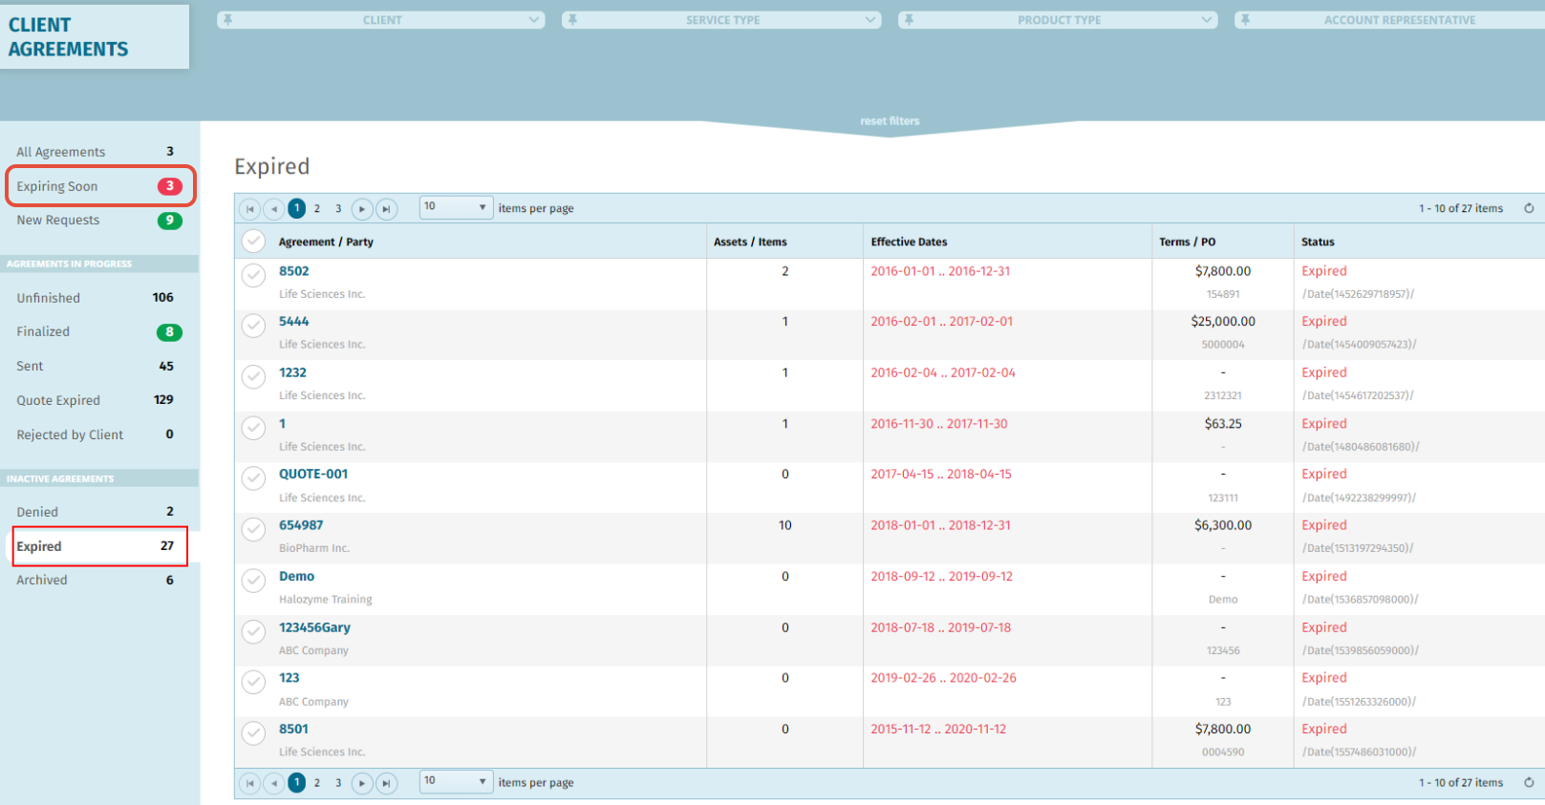1545x805 pixels.
Task: Select Demo agreement row checkbox
Action: click(x=253, y=581)
